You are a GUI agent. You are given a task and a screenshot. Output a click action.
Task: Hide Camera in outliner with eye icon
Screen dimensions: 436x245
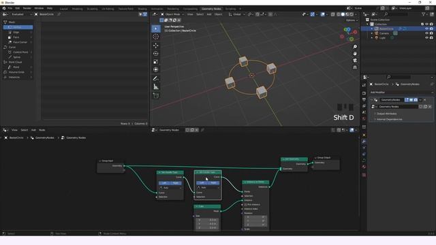(x=426, y=33)
